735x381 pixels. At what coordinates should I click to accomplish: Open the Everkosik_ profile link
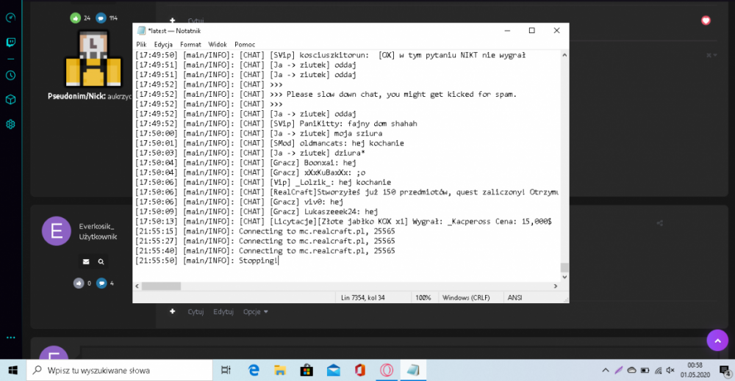click(x=96, y=227)
